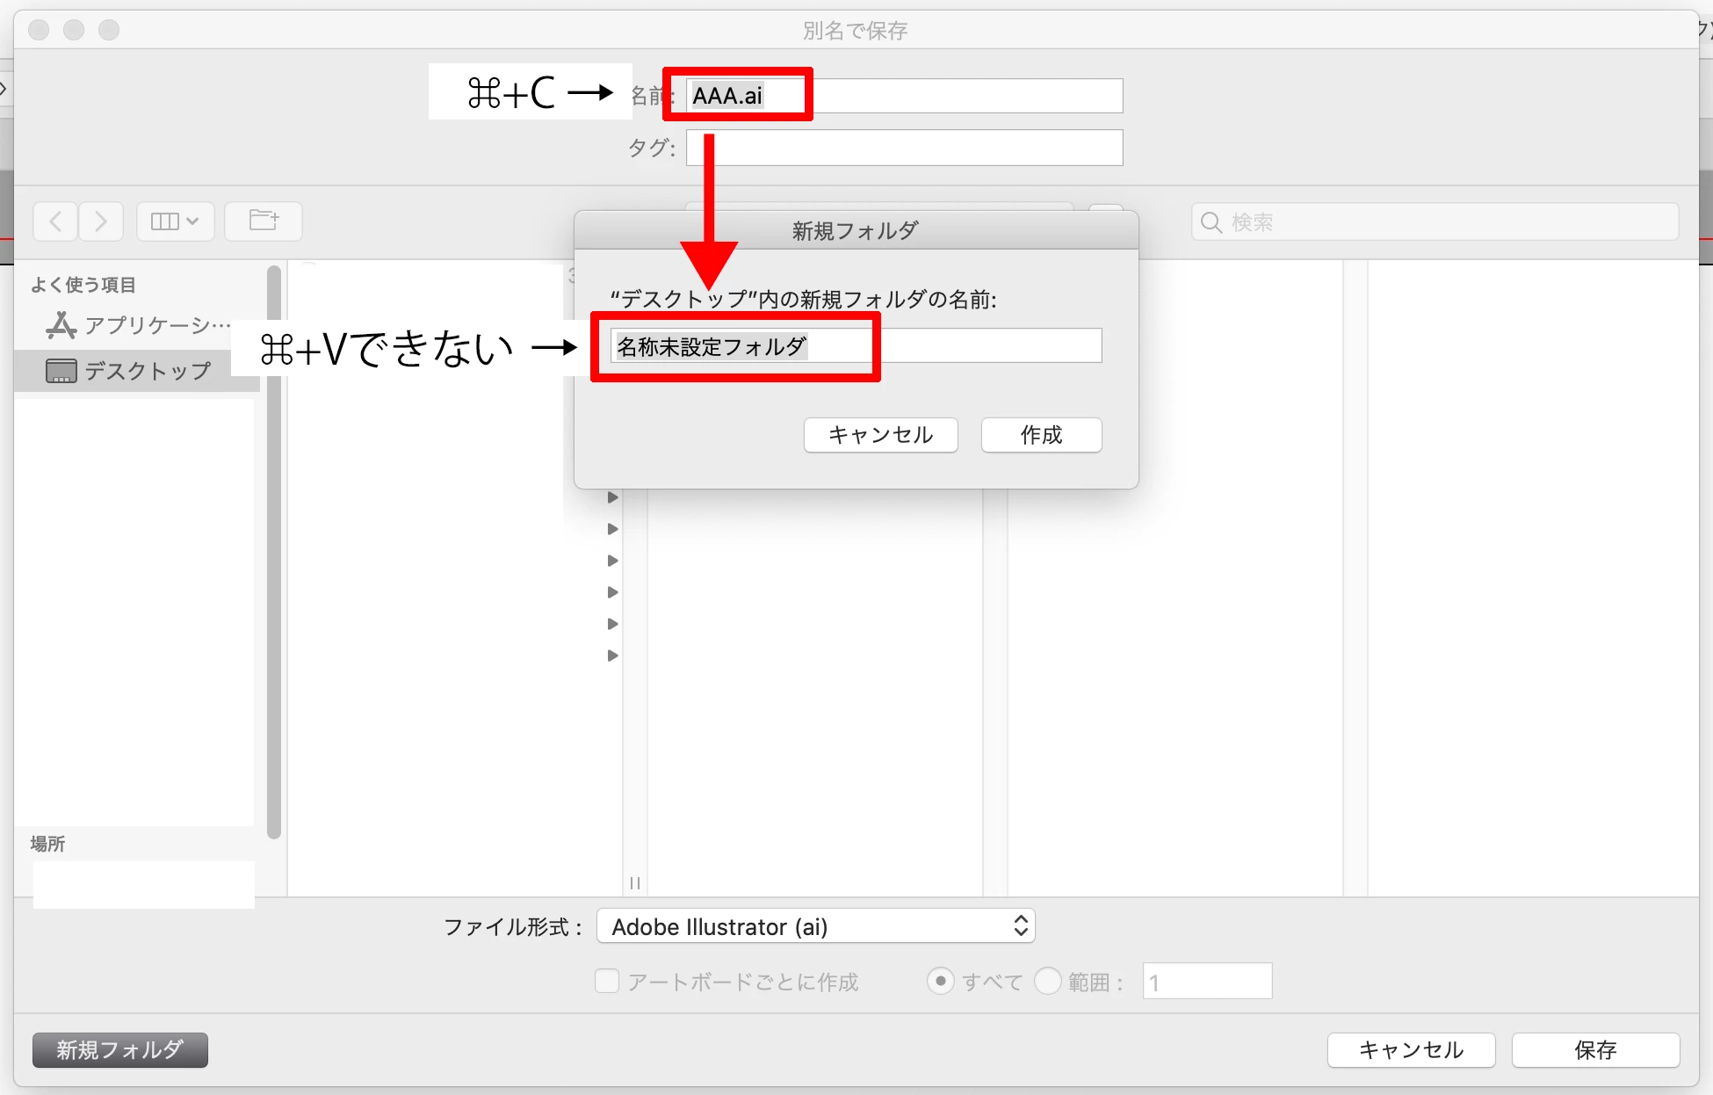The image size is (1713, 1095).
Task: Select the すべて radio button
Action: point(940,981)
